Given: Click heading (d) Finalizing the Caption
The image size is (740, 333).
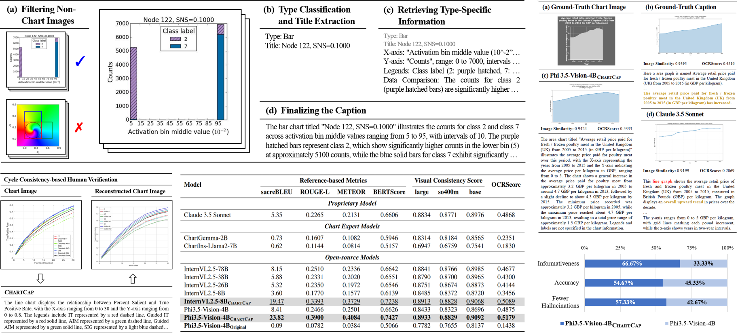Looking at the screenshot, I should [x=315, y=111].
